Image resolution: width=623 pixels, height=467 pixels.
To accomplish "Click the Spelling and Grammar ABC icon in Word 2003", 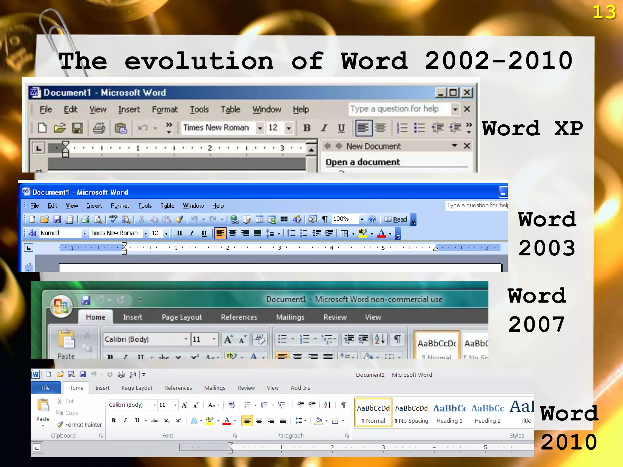I will point(113,219).
